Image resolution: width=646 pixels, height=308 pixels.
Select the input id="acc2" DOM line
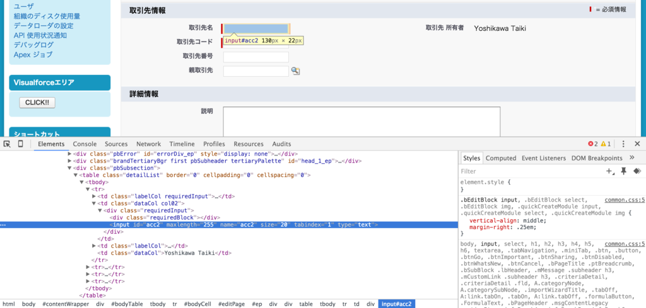coord(244,225)
